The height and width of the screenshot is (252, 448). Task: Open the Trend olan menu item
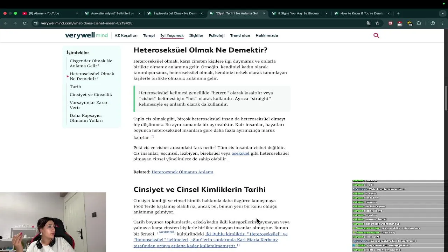pyautogui.click(x=240, y=35)
